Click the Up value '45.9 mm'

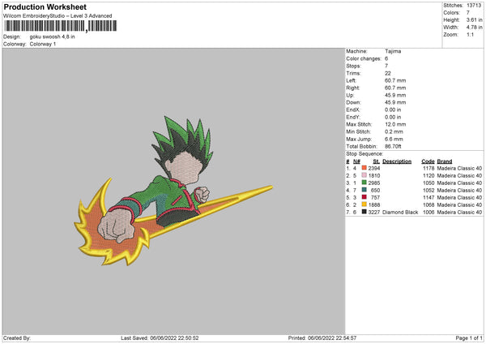point(395,95)
